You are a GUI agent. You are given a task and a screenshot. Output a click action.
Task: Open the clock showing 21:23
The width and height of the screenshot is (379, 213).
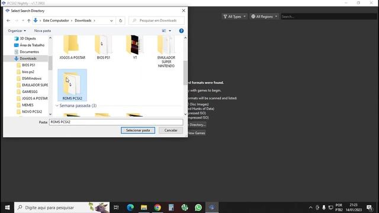pos(354,208)
